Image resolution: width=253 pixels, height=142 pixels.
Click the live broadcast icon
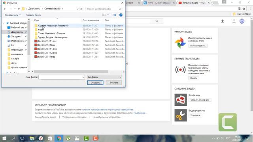180,70
